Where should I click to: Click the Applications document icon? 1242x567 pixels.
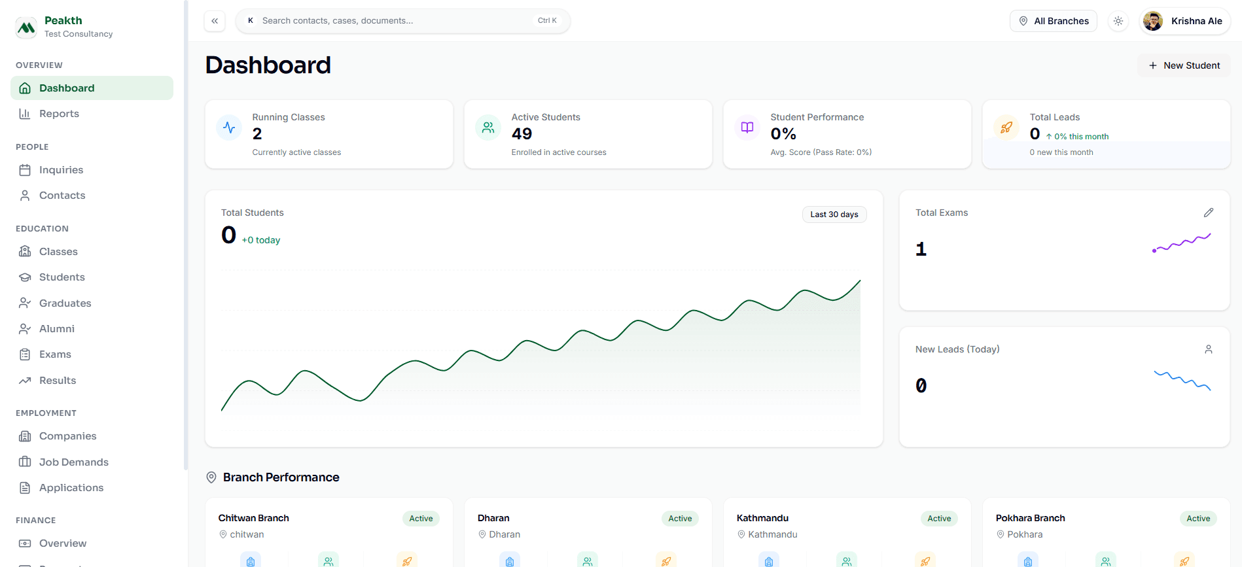coord(25,488)
